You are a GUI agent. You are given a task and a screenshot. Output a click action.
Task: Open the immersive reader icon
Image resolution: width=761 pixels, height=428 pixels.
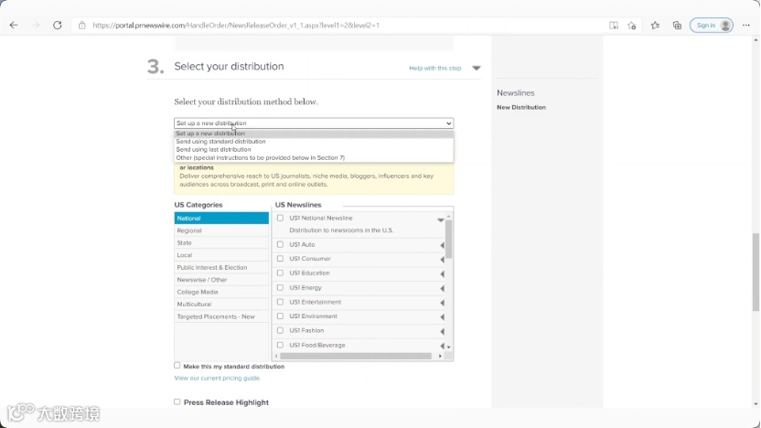(614, 26)
